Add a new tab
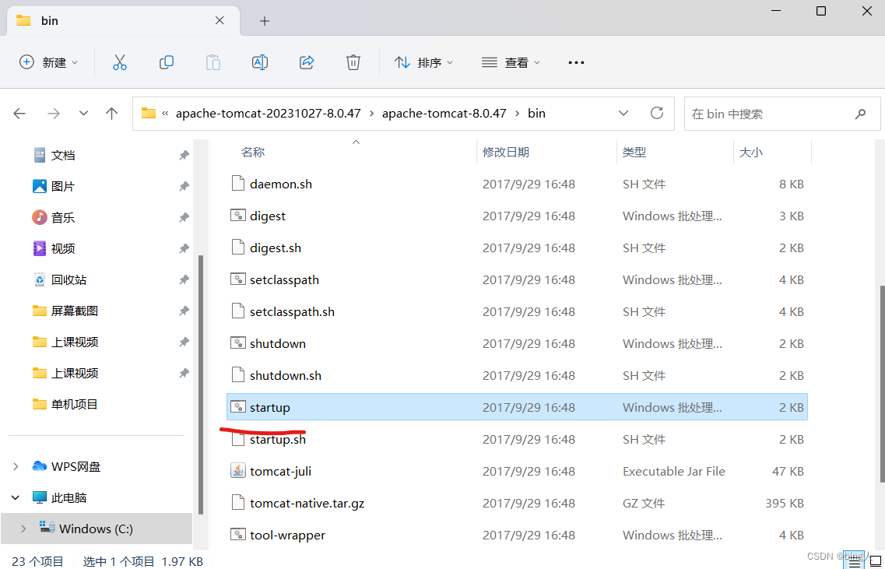Image resolution: width=885 pixels, height=569 pixels. 265,22
